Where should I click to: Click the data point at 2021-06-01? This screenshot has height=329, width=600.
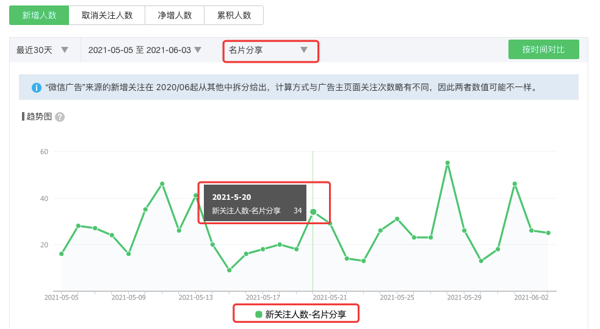pos(515,184)
